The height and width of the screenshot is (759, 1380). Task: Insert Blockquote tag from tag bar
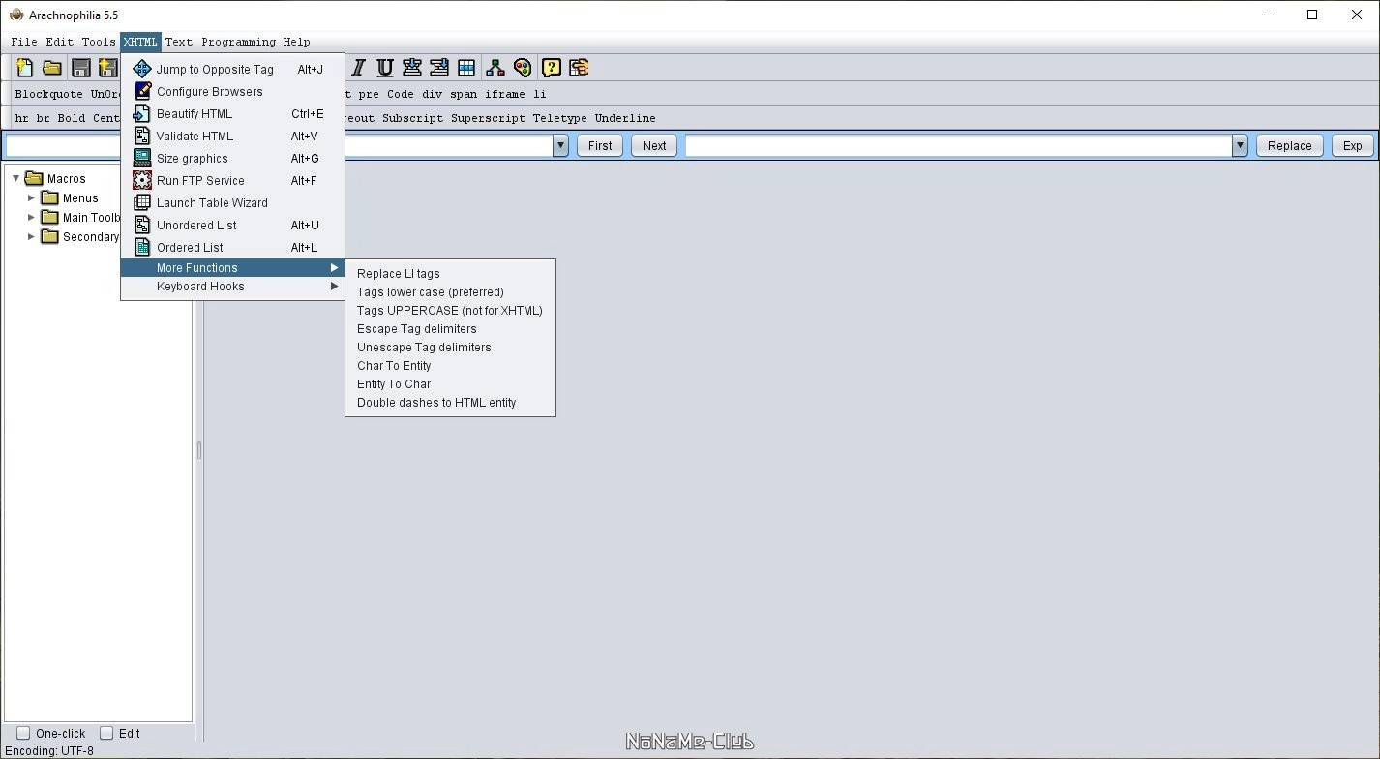click(x=48, y=94)
